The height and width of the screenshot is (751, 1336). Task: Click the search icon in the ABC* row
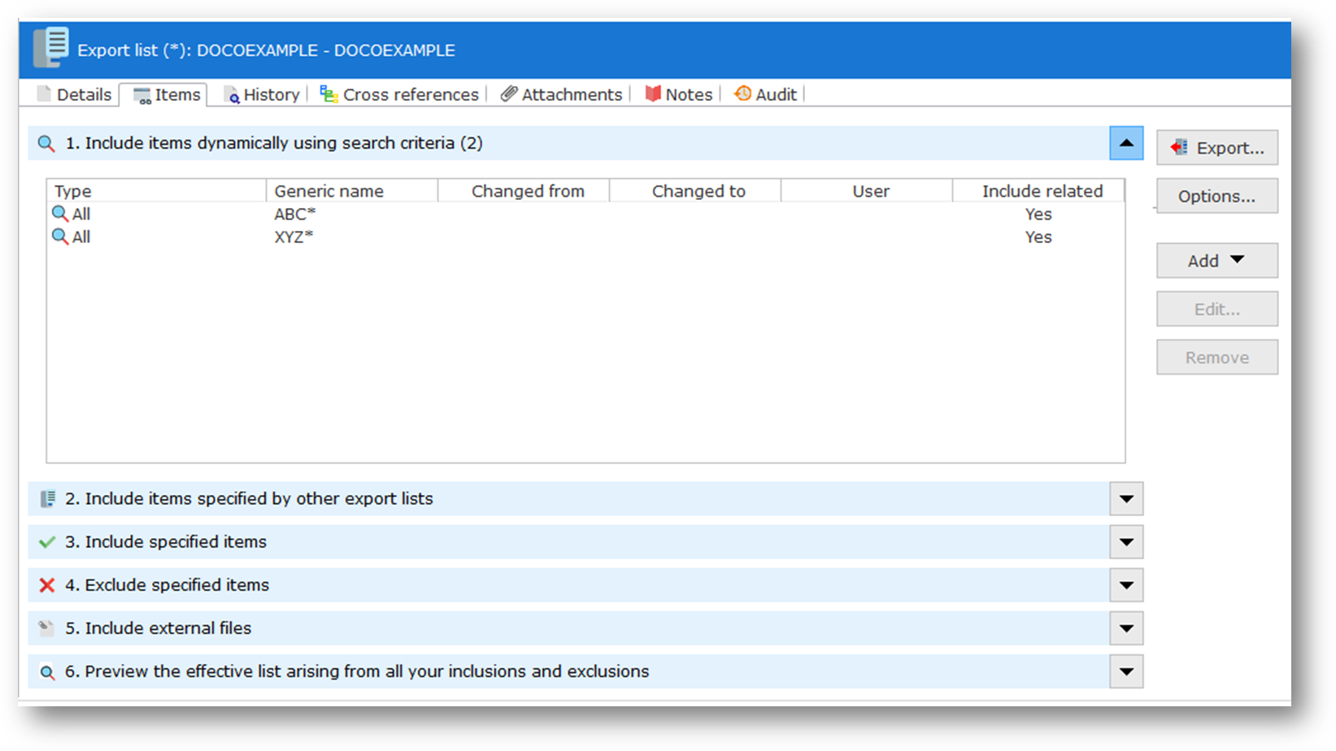click(60, 214)
